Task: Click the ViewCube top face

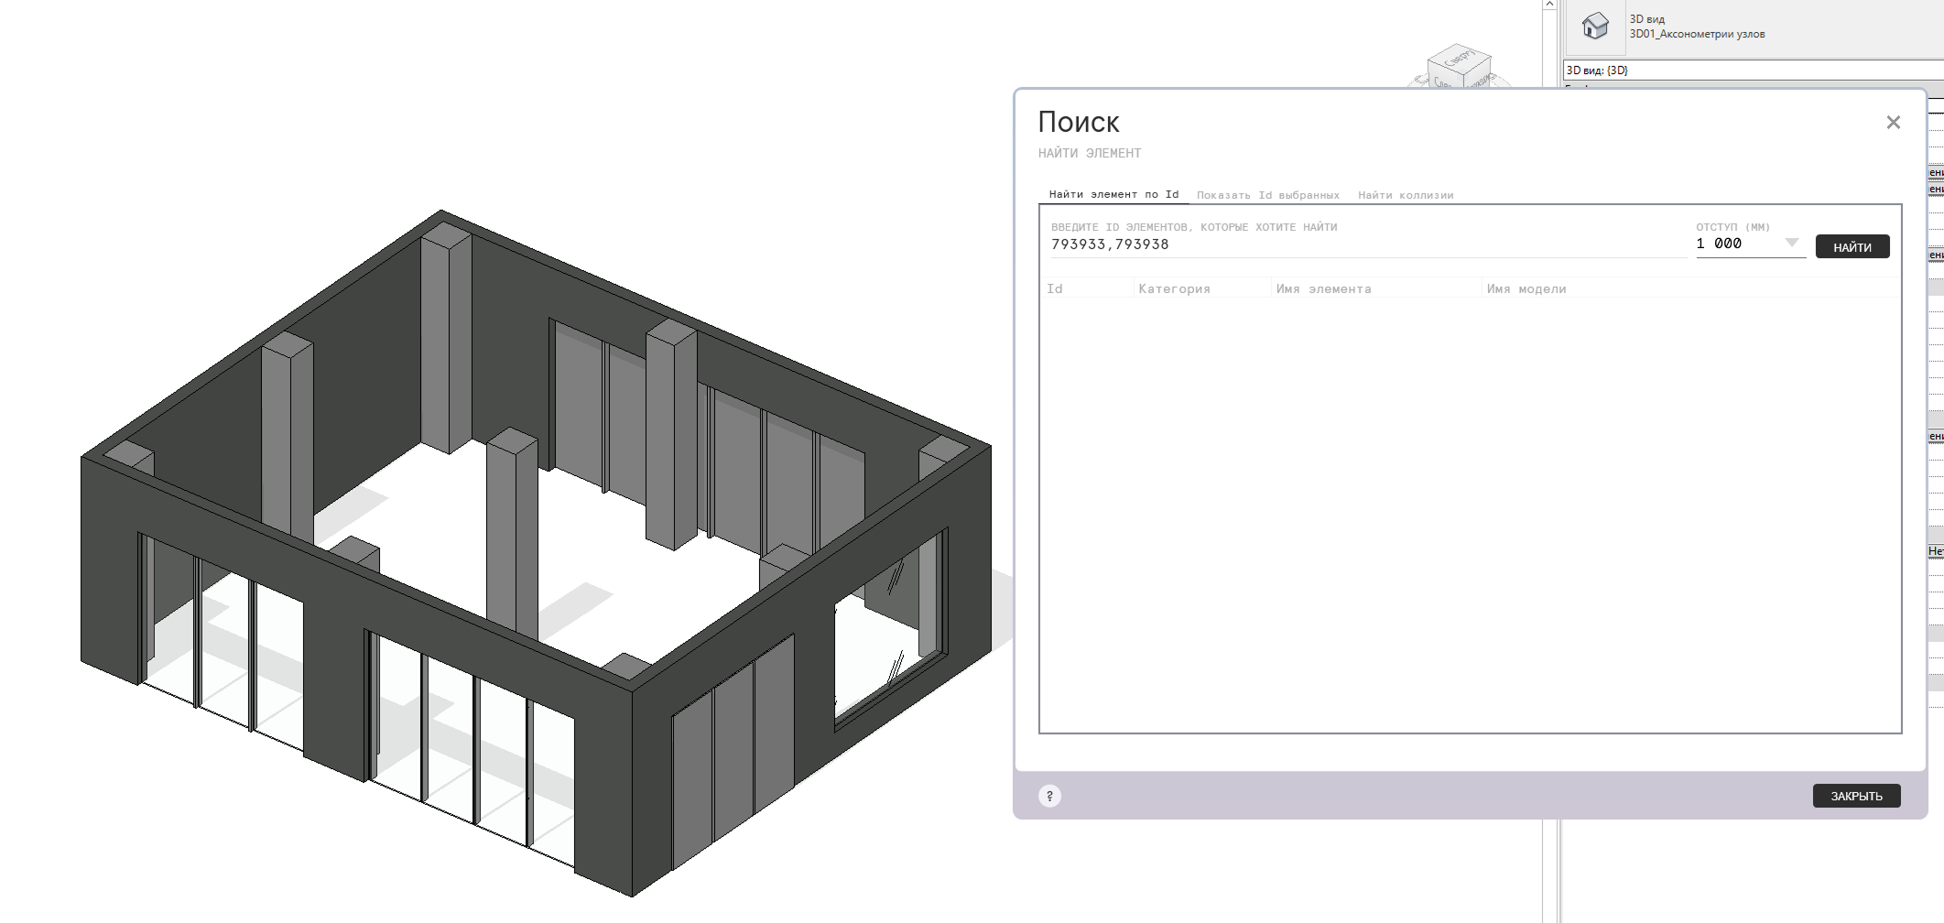Action: click(1458, 60)
